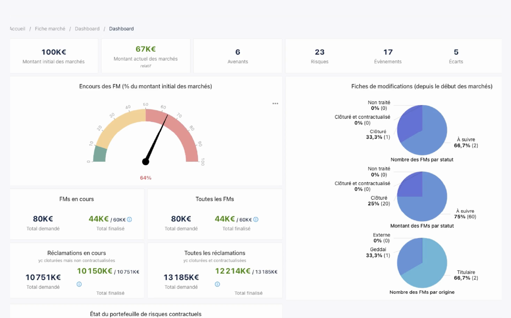This screenshot has height=318, width=511.
Task: Click the green segment of the Encours gauge
Action: click(x=100, y=155)
